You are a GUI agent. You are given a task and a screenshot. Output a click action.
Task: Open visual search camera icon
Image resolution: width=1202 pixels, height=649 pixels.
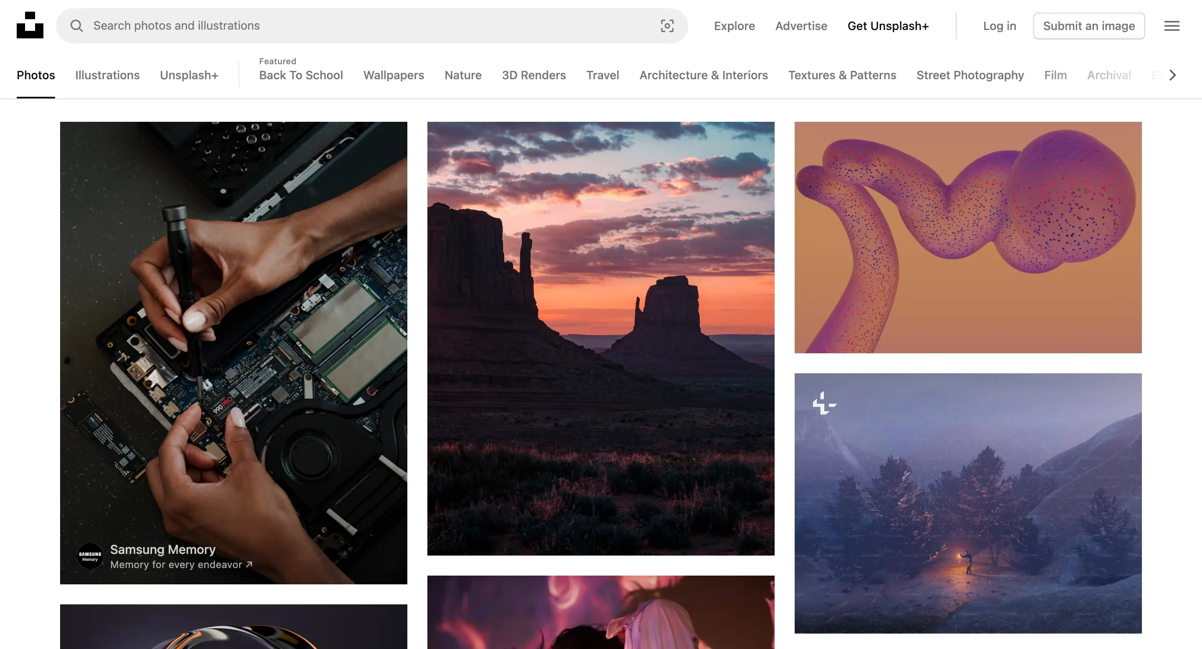pos(667,25)
